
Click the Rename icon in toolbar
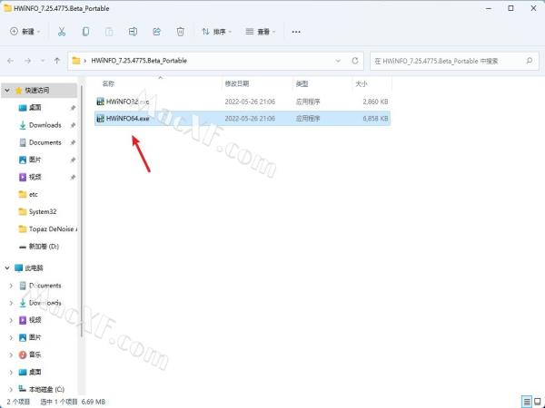pos(133,32)
